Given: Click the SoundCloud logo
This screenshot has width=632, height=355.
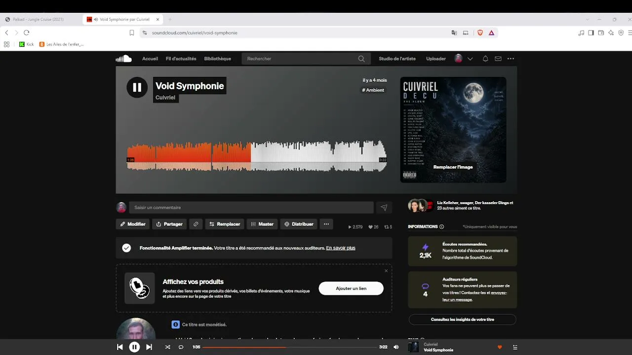Looking at the screenshot, I should click(123, 59).
